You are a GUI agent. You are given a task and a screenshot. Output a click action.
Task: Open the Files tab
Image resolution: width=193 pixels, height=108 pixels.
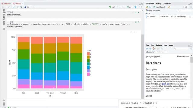[147, 45]
